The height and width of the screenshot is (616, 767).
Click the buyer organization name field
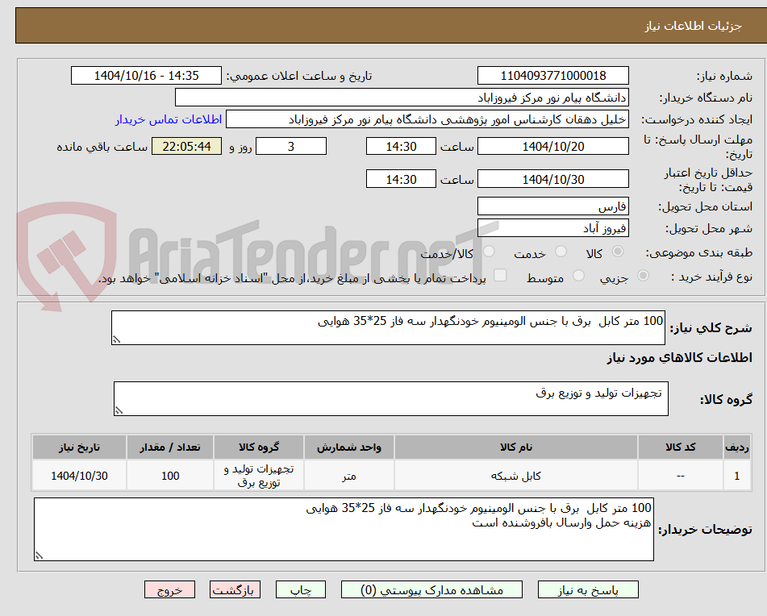click(402, 98)
